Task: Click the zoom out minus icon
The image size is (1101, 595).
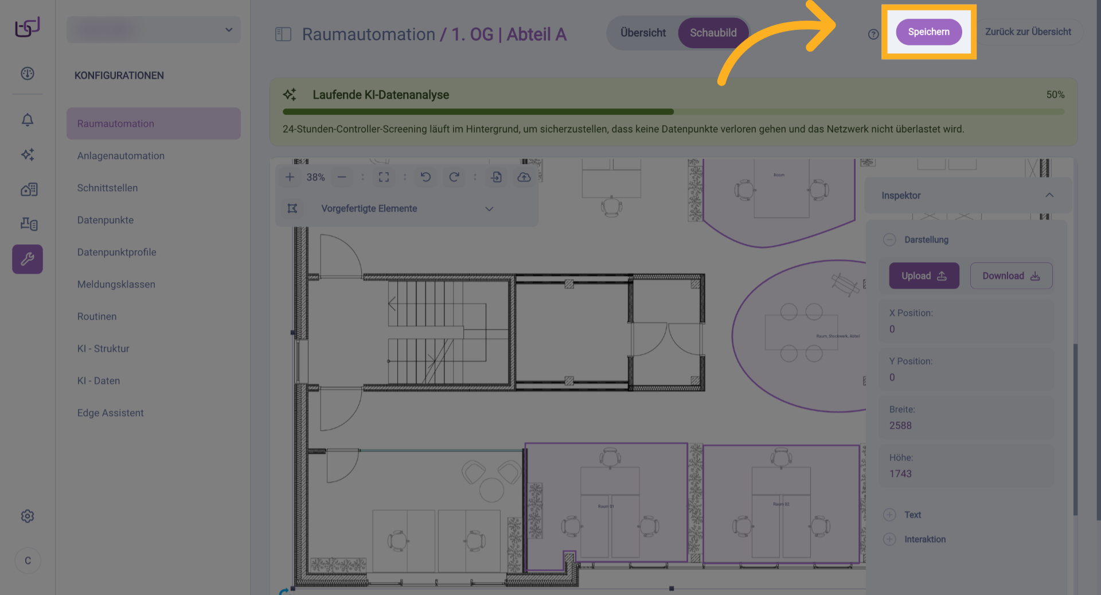Action: tap(342, 177)
